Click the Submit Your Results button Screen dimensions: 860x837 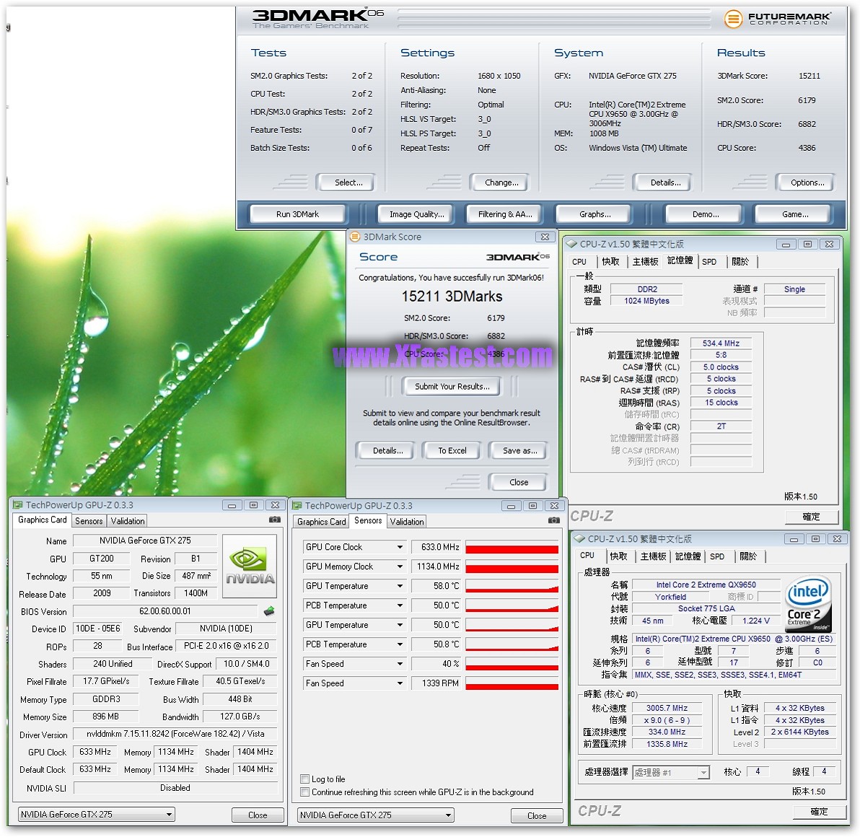tap(452, 387)
